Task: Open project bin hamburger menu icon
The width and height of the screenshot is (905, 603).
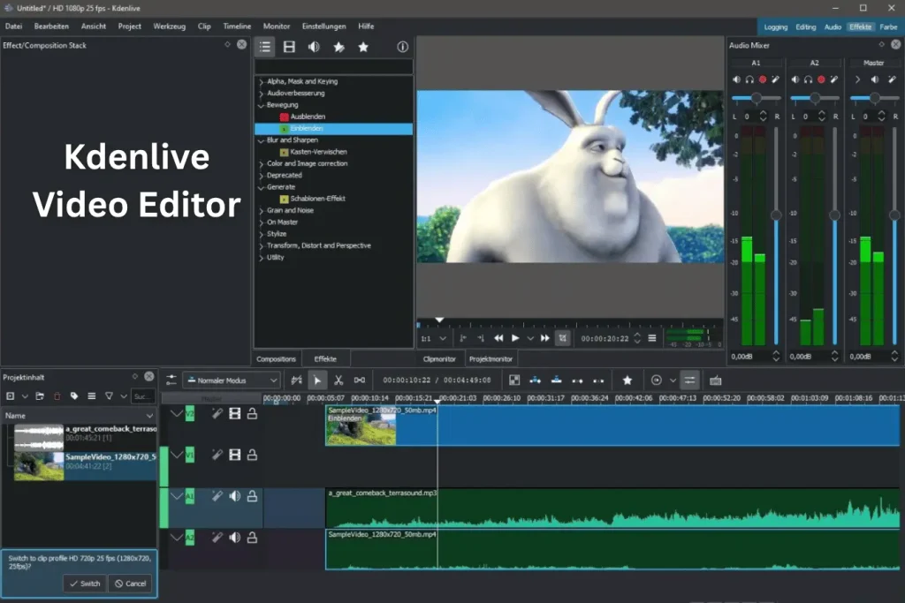Action: click(91, 396)
